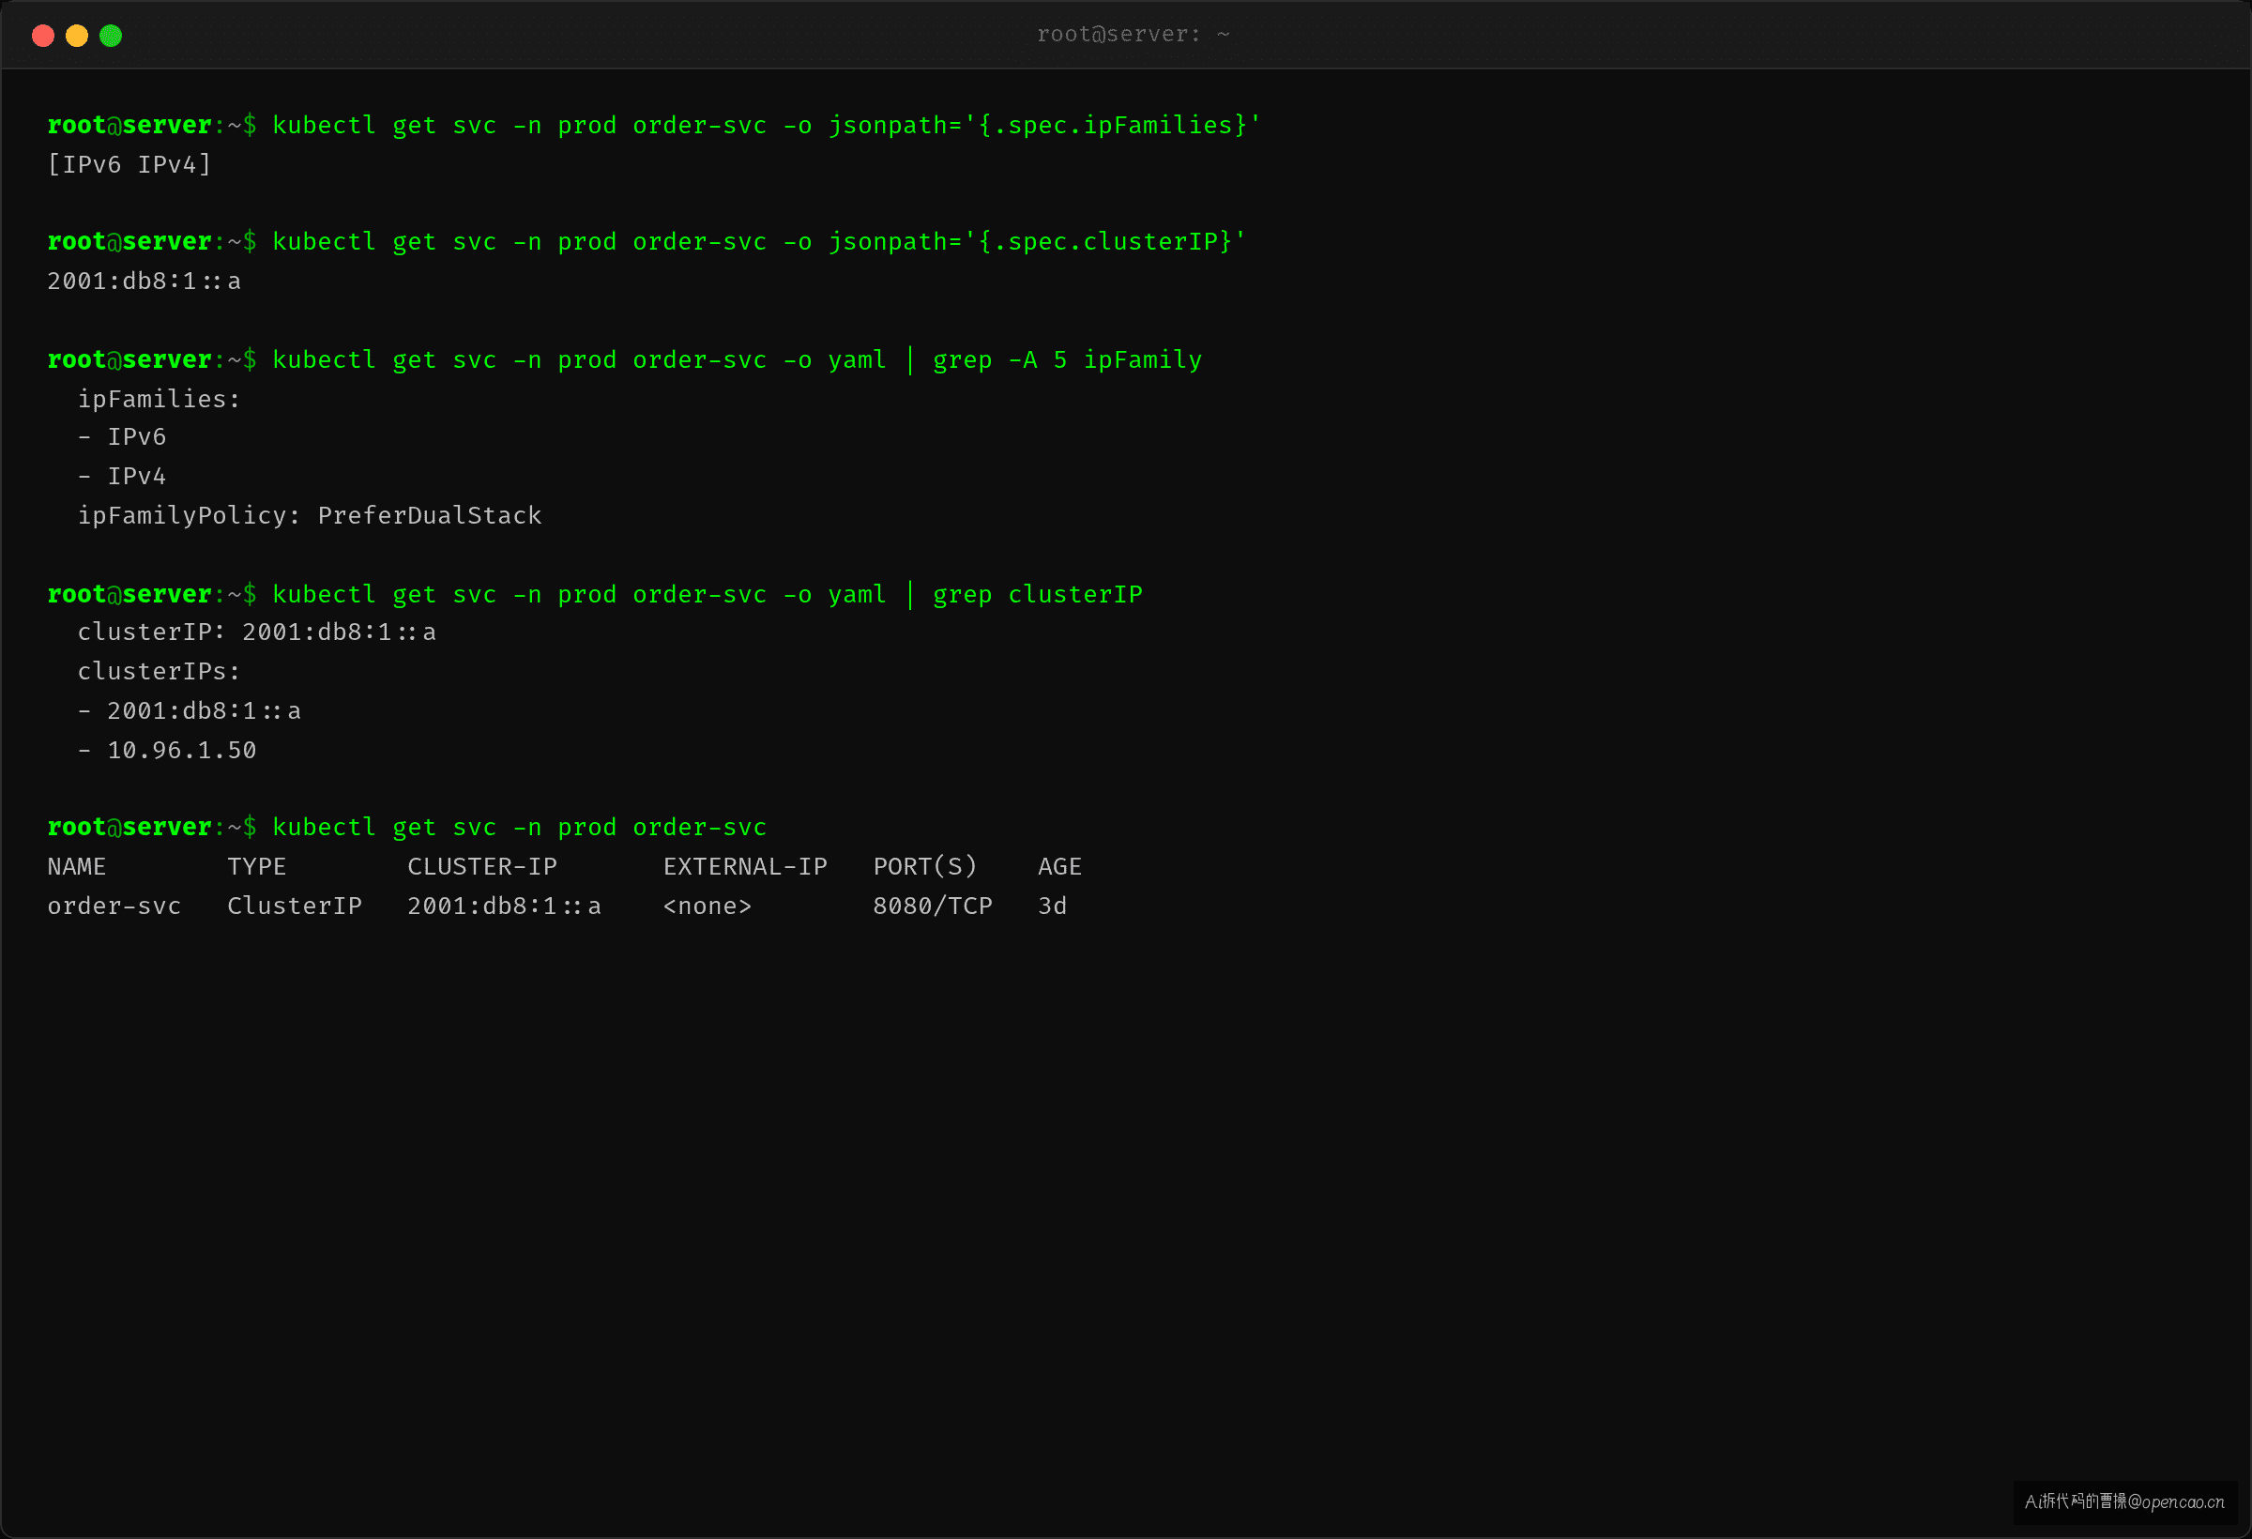This screenshot has width=2252, height=1539.
Task: Click the yellow minimize window button
Action: click(77, 36)
